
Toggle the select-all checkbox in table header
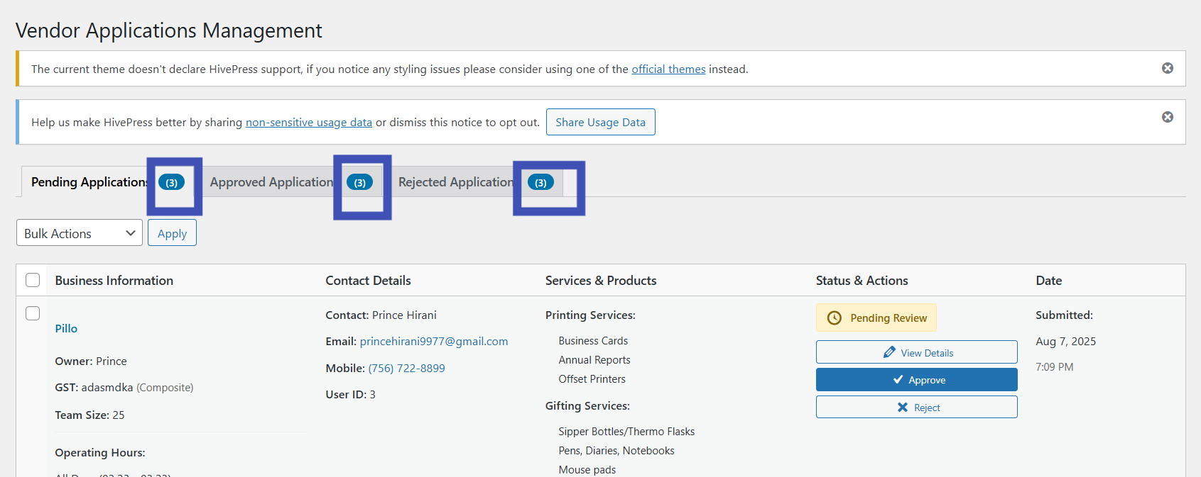coord(33,280)
